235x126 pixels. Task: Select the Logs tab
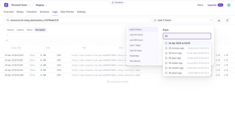click(55, 12)
